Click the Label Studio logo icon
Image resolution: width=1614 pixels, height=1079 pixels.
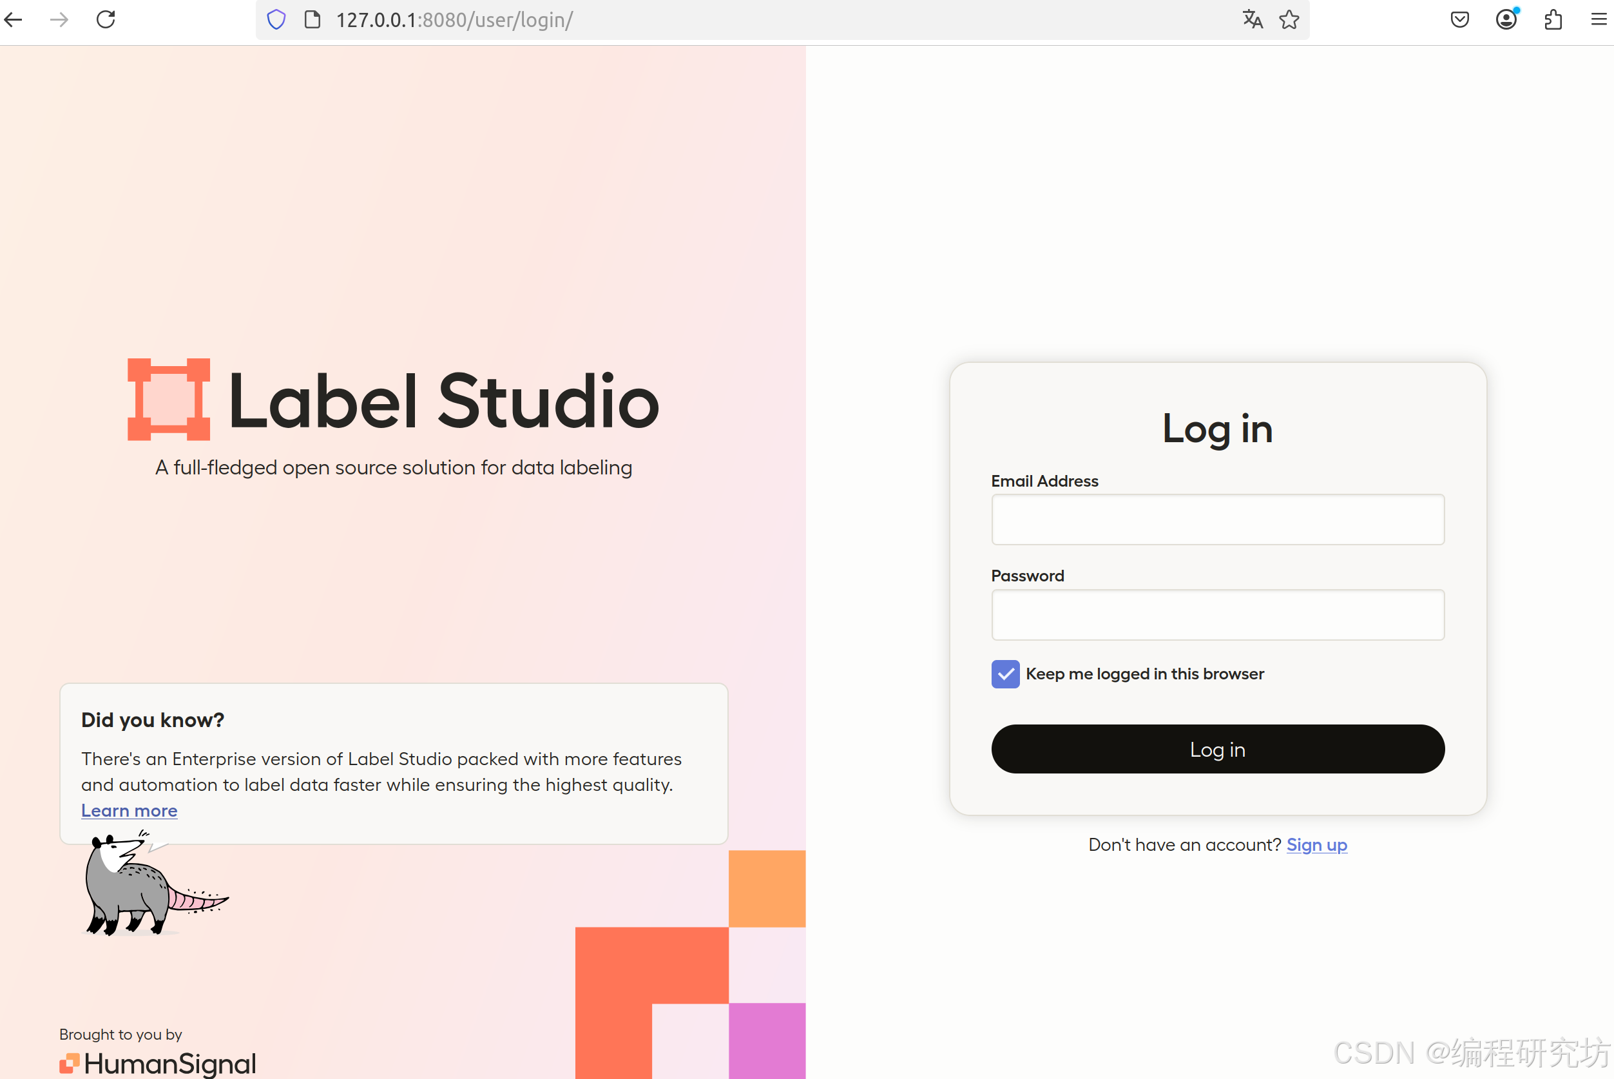pos(168,399)
